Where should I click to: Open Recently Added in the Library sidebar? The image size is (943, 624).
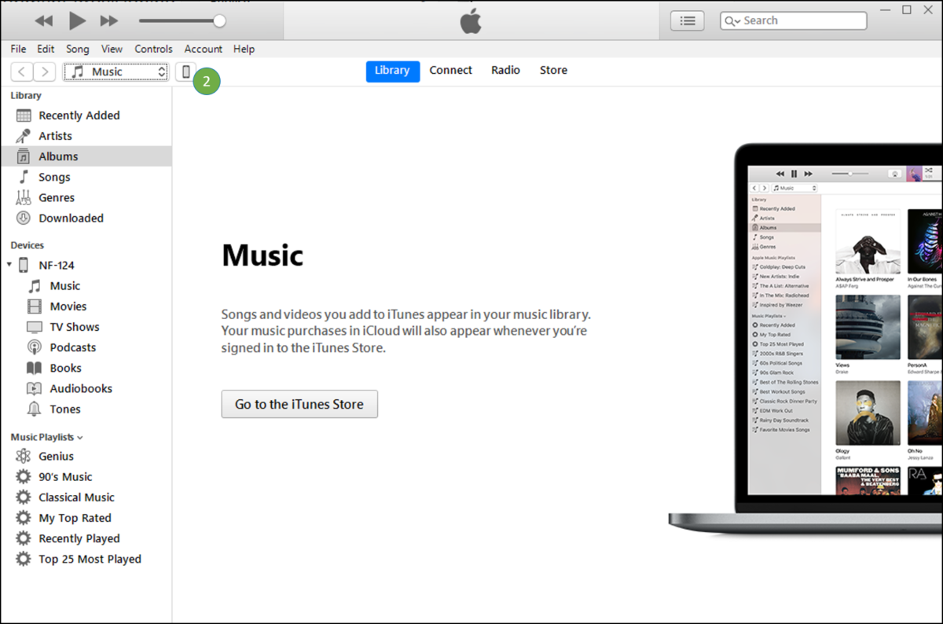(x=79, y=115)
